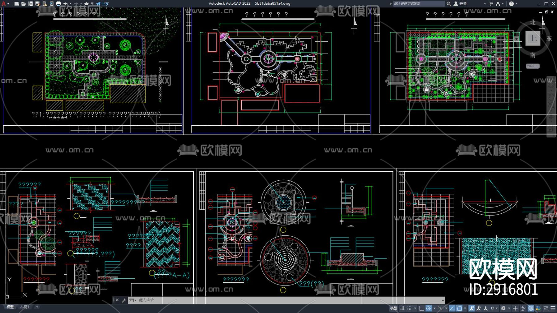Open command line customize wrench icon

click(x=124, y=300)
